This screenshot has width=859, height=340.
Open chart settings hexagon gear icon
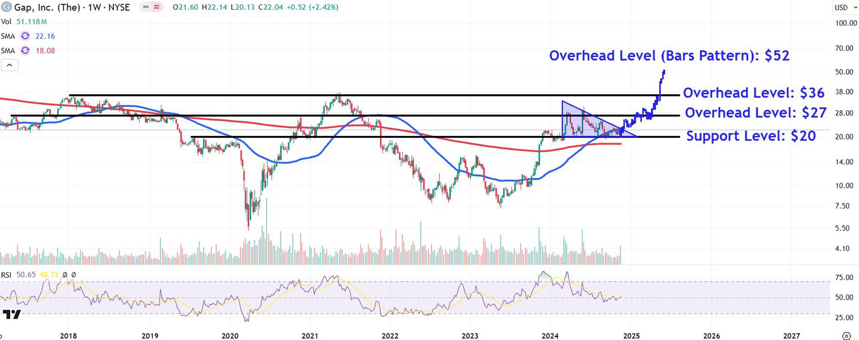(847, 335)
